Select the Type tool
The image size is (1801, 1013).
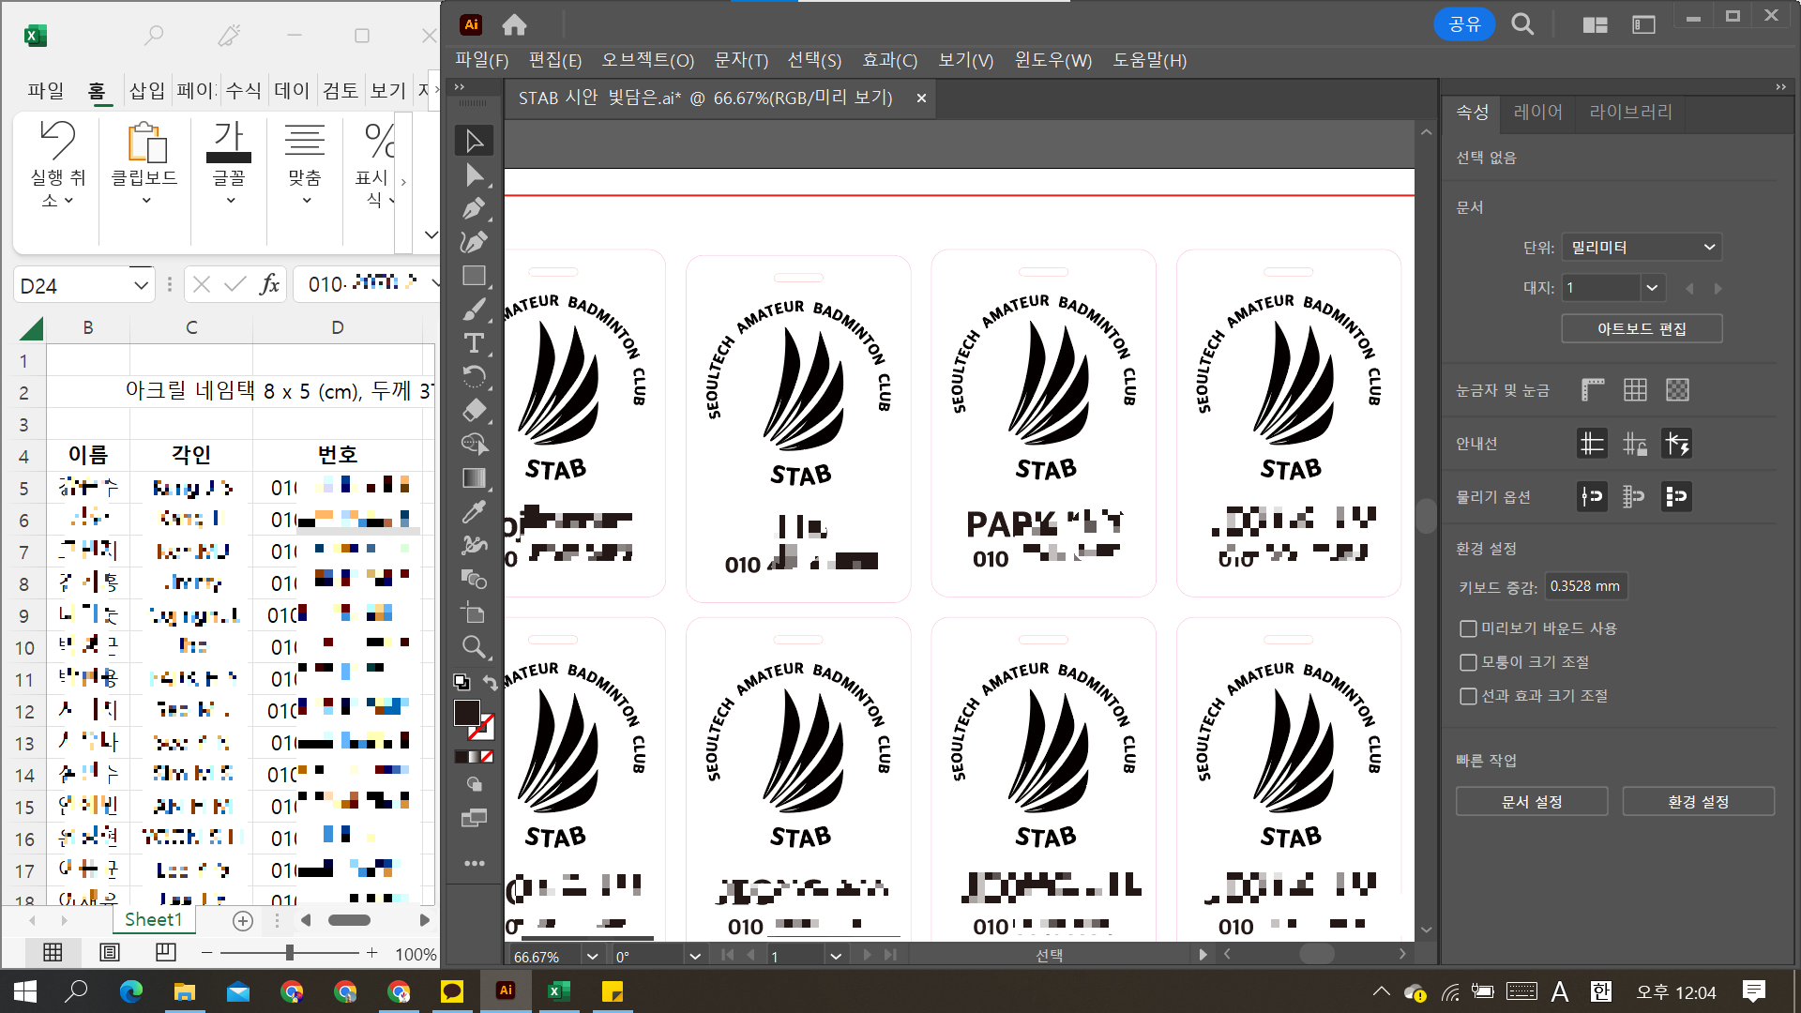[474, 343]
